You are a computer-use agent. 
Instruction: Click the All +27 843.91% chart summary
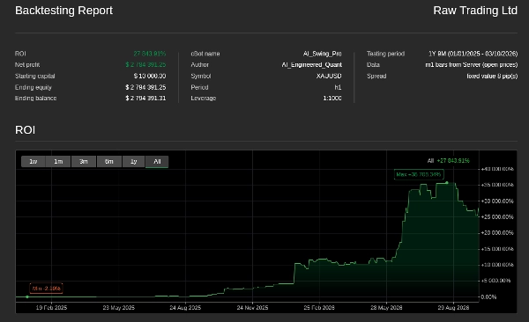pos(449,161)
